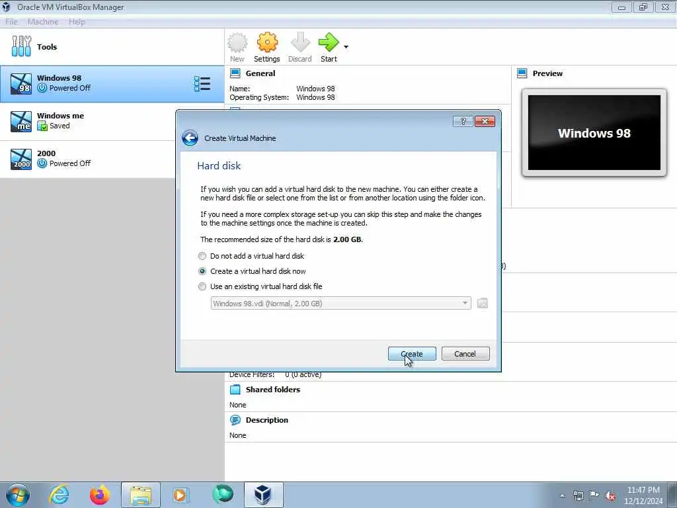
Task: Click the New machine toolbar icon
Action: [237, 42]
